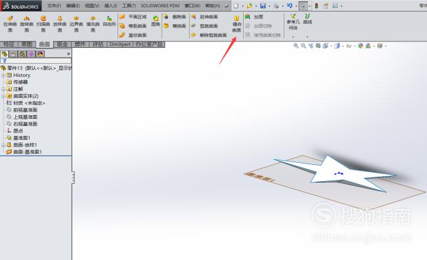Screen dimensions: 427x260
Task: Select the Filled Surface (填充曲面) tool
Action: point(93,24)
